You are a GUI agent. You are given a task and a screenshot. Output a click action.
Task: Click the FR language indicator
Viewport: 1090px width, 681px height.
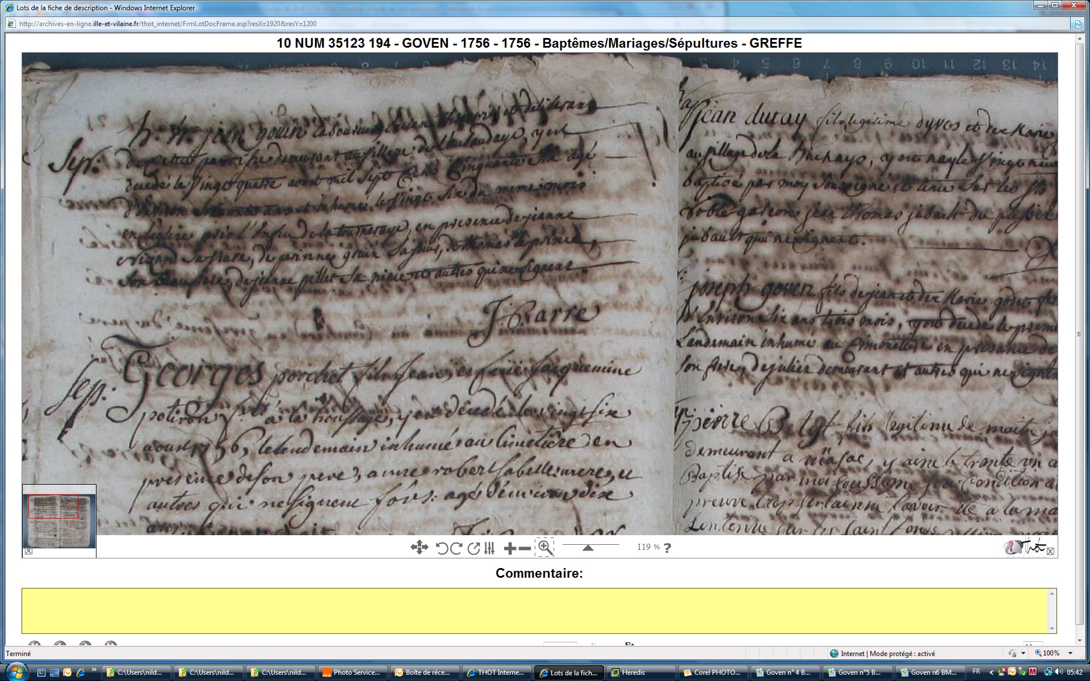976,672
